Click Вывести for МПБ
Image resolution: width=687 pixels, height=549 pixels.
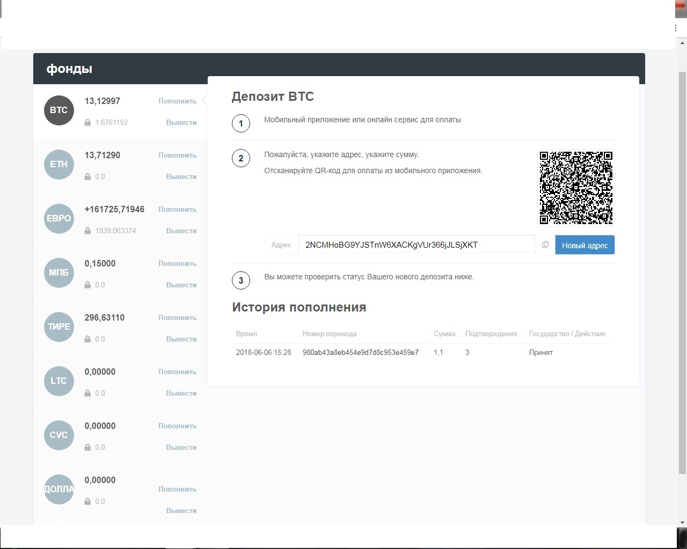[x=181, y=285]
